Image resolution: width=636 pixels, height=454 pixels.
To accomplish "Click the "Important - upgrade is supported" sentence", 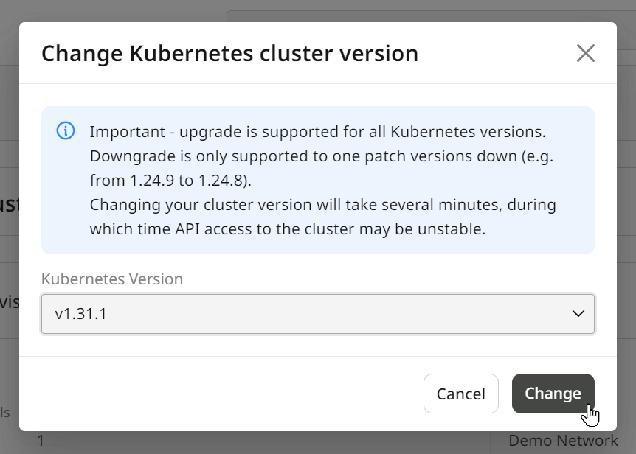I will click(x=317, y=132).
